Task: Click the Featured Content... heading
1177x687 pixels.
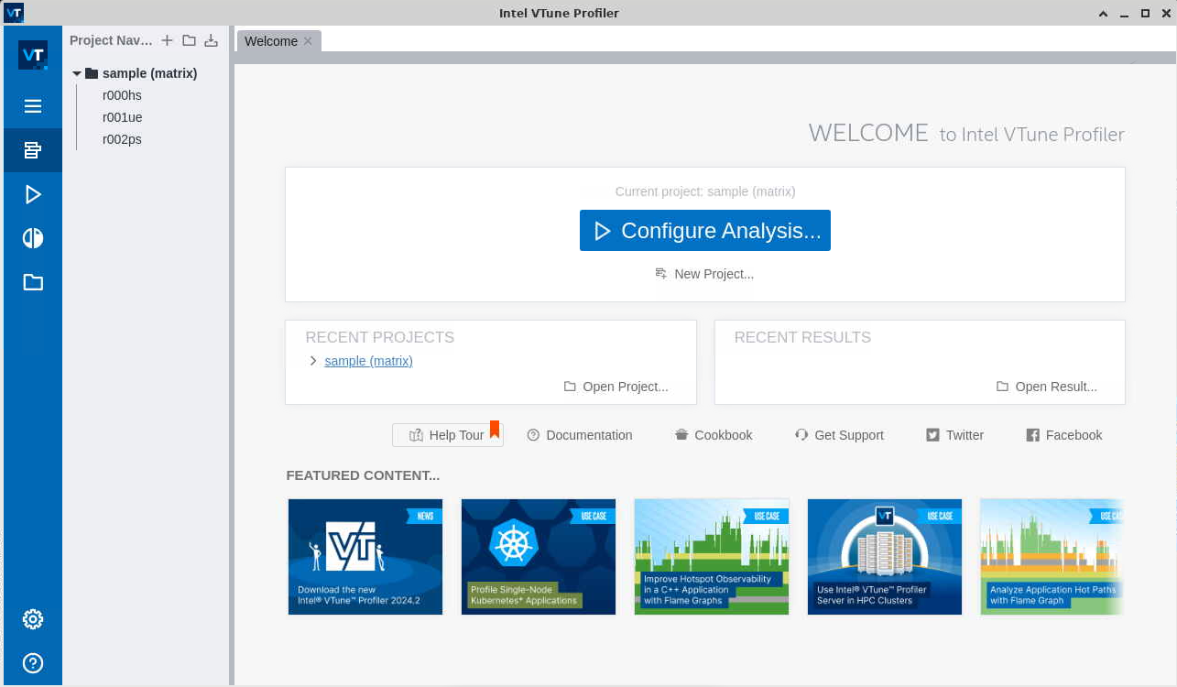Action: pos(363,475)
